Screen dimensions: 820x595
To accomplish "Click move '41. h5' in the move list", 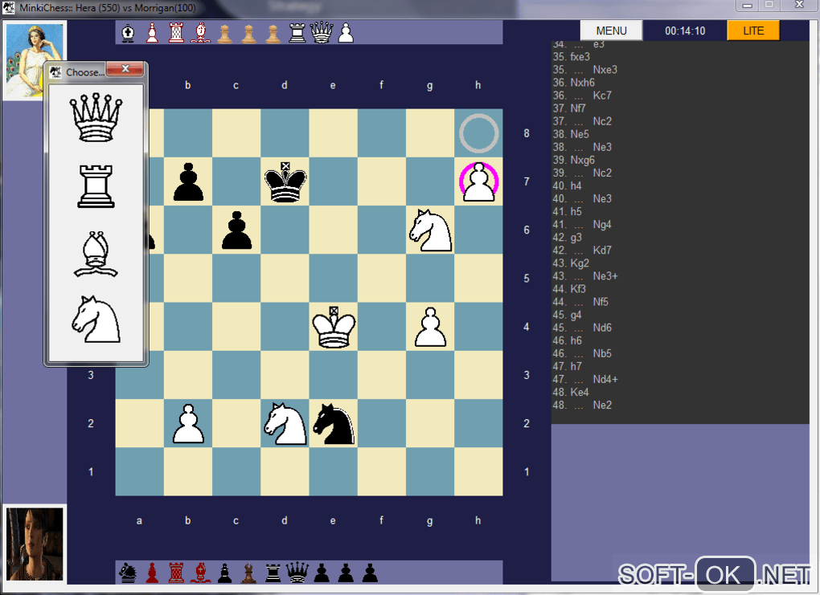I will point(567,211).
